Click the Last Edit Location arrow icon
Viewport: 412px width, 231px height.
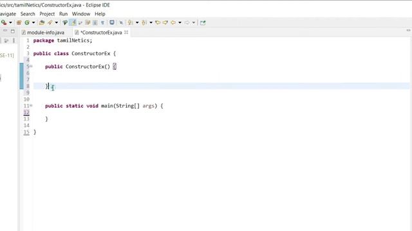158,22
